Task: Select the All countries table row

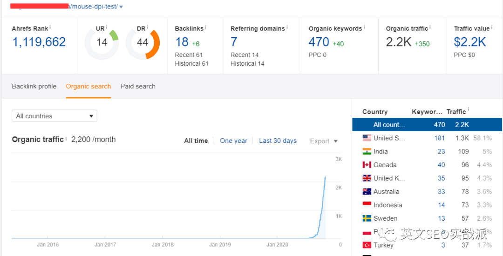Action: [x=427, y=125]
